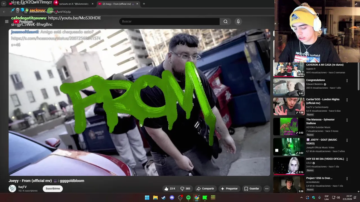Click the page vertical scrollbar thumb
Image resolution: width=360 pixels, height=202 pixels.
pyautogui.click(x=359, y=76)
